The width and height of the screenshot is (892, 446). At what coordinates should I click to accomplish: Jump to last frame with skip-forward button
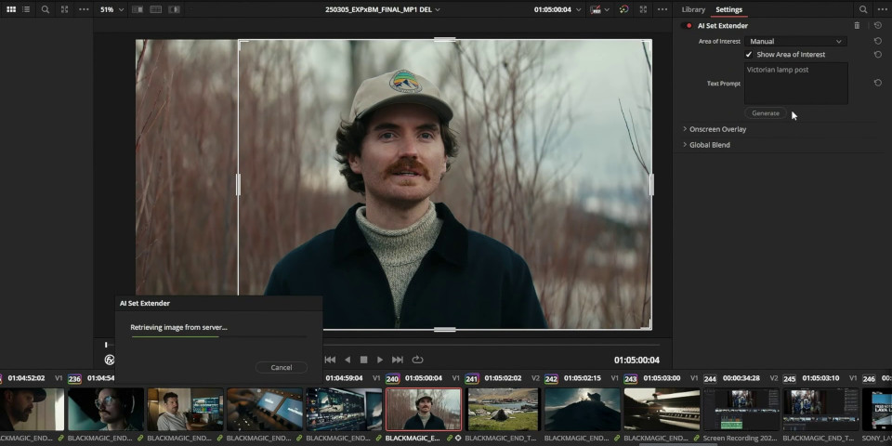[398, 360]
